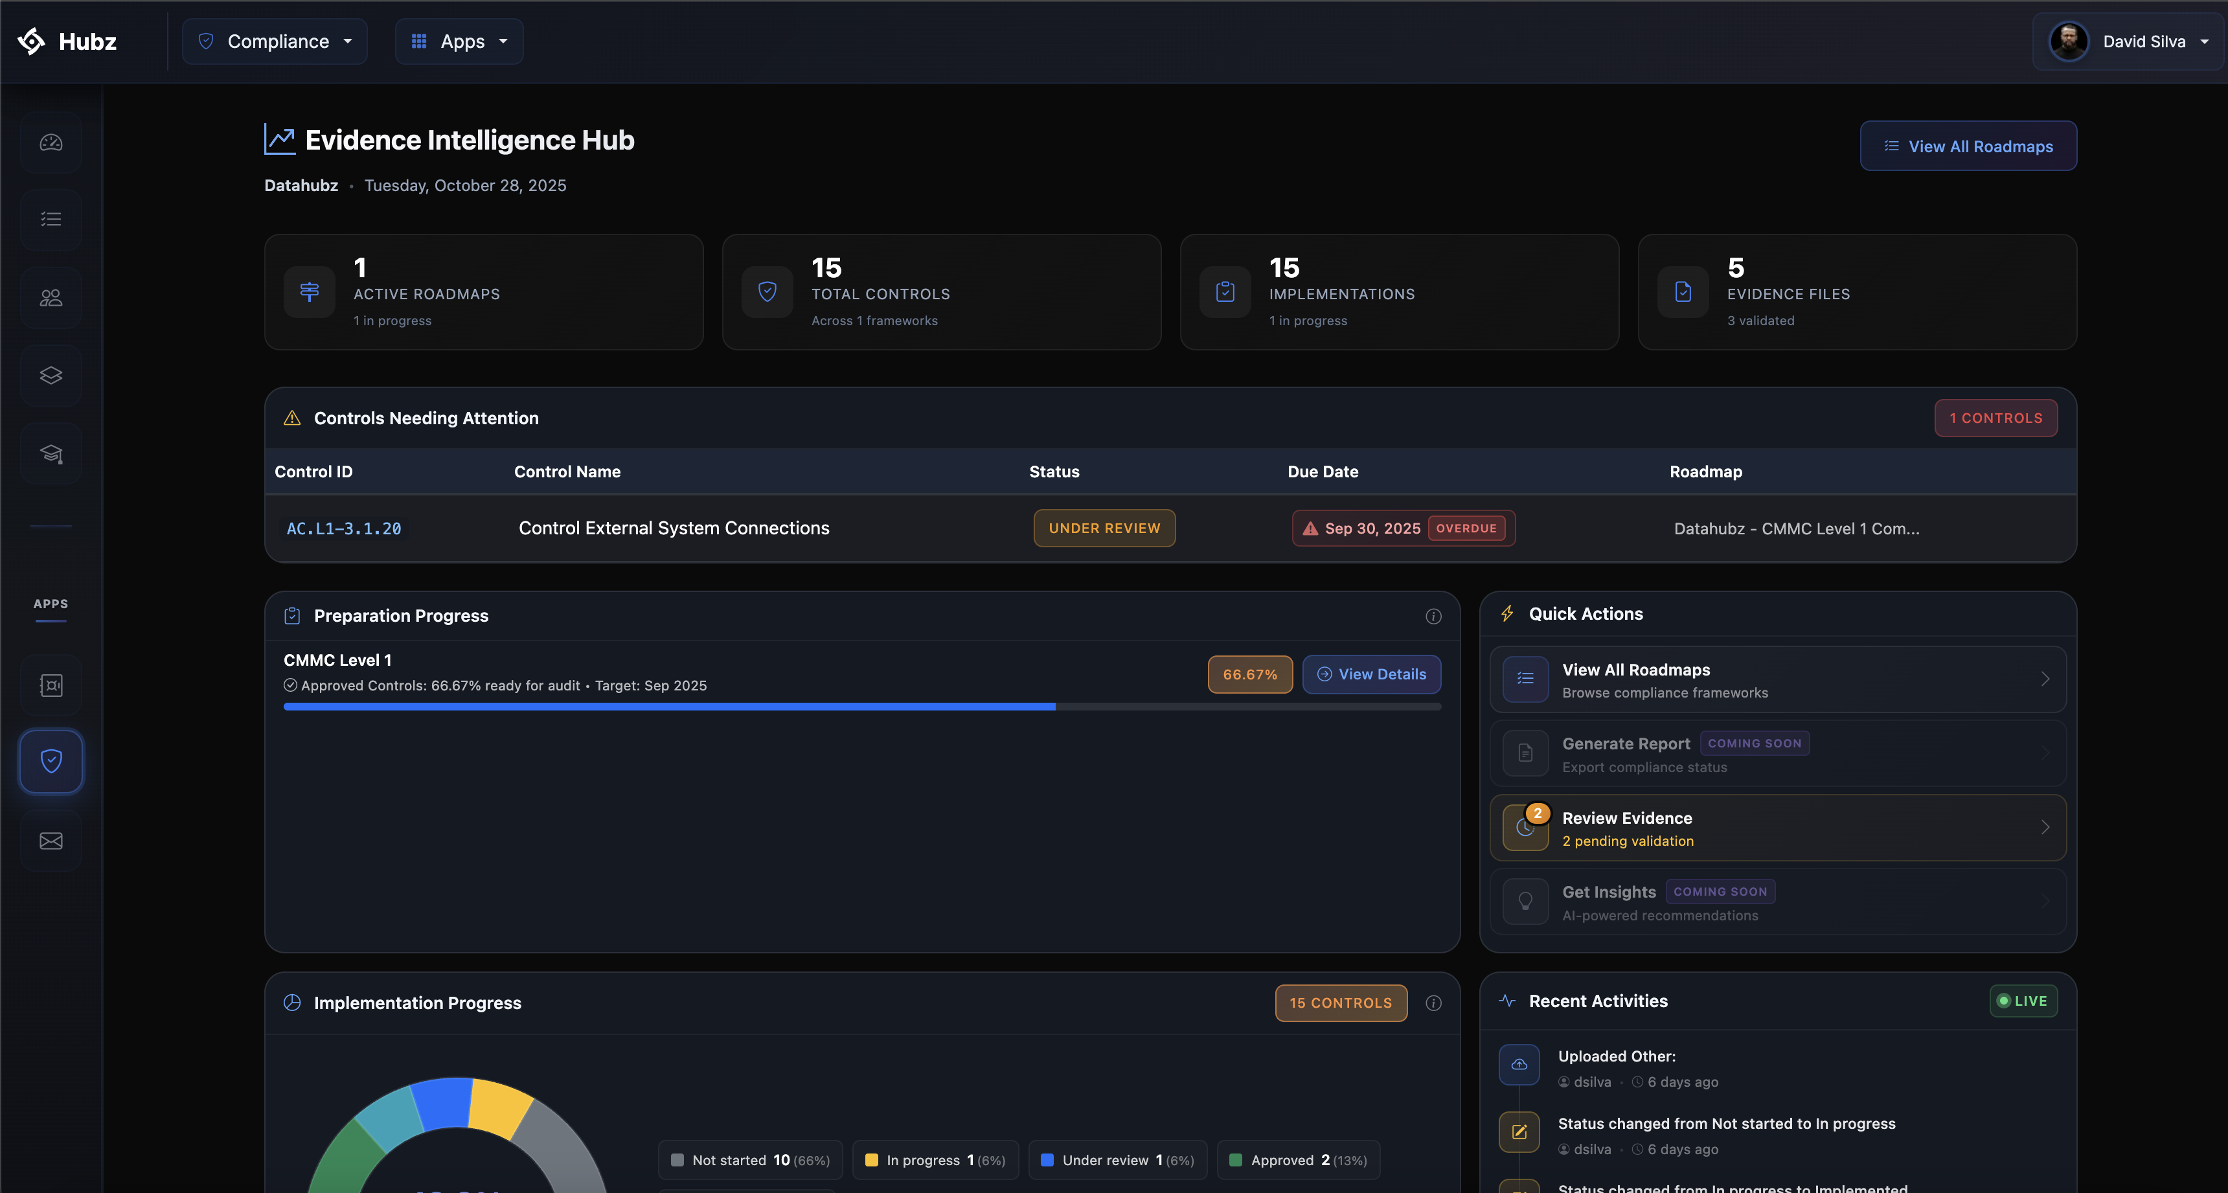Open the mail envelope icon under APPS
Viewport: 2228px width, 1193px height.
50,839
